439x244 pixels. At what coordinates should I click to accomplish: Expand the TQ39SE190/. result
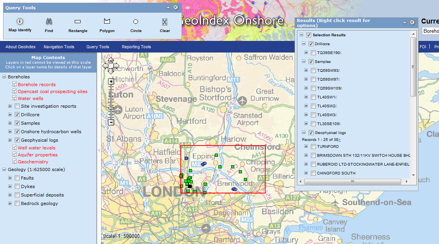[306, 53]
